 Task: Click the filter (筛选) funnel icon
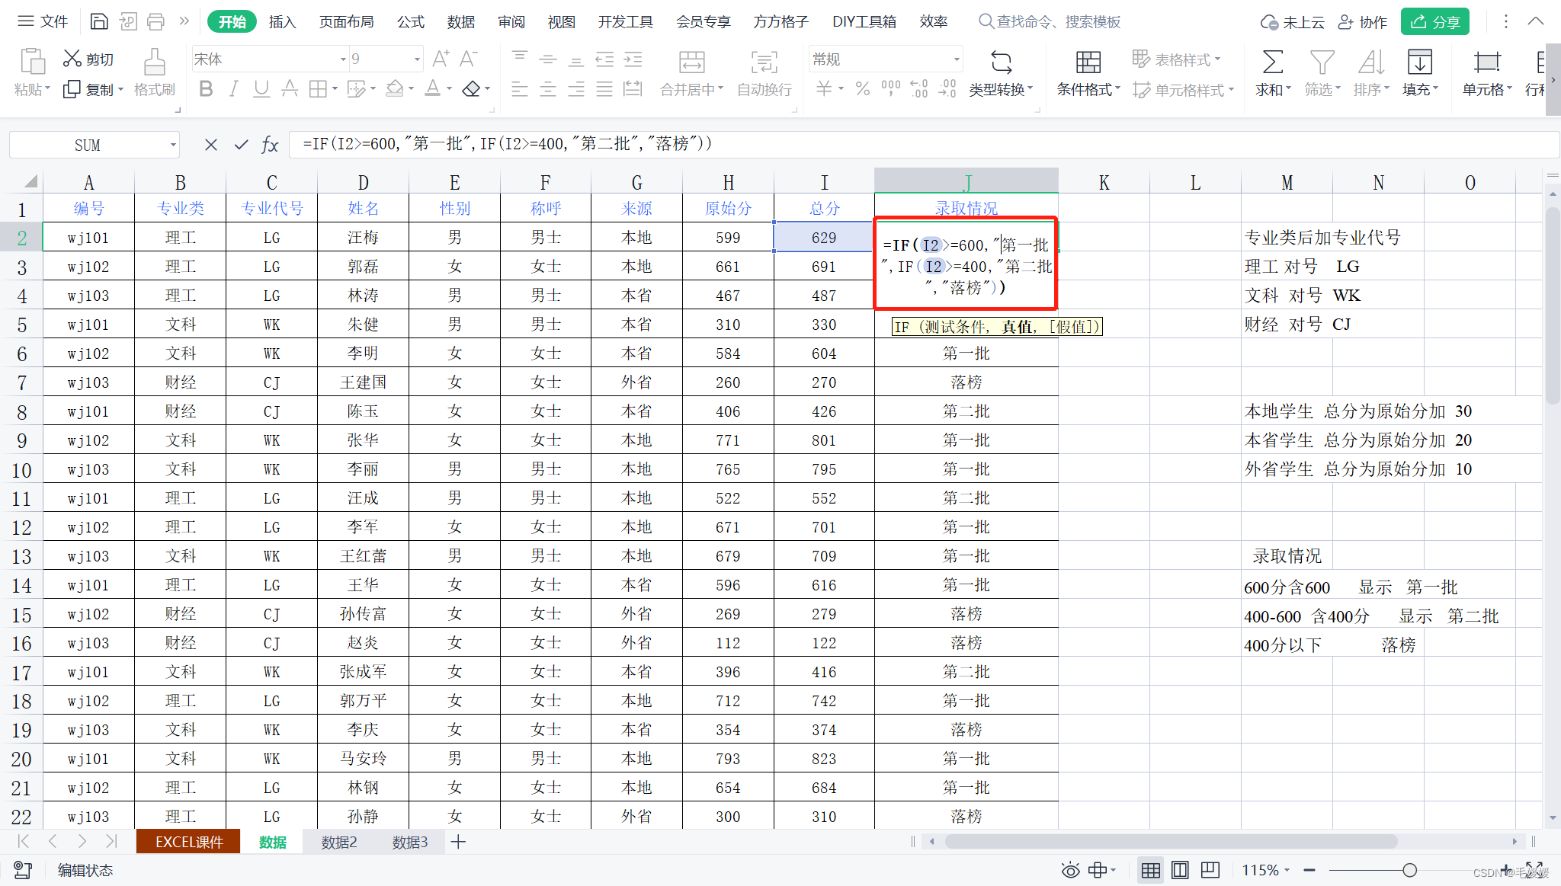[1322, 62]
